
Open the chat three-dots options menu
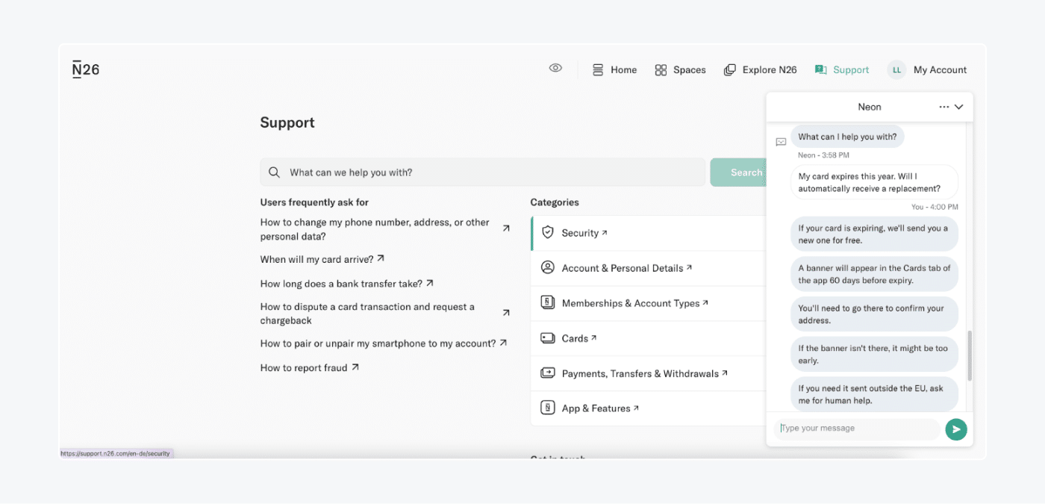944,107
